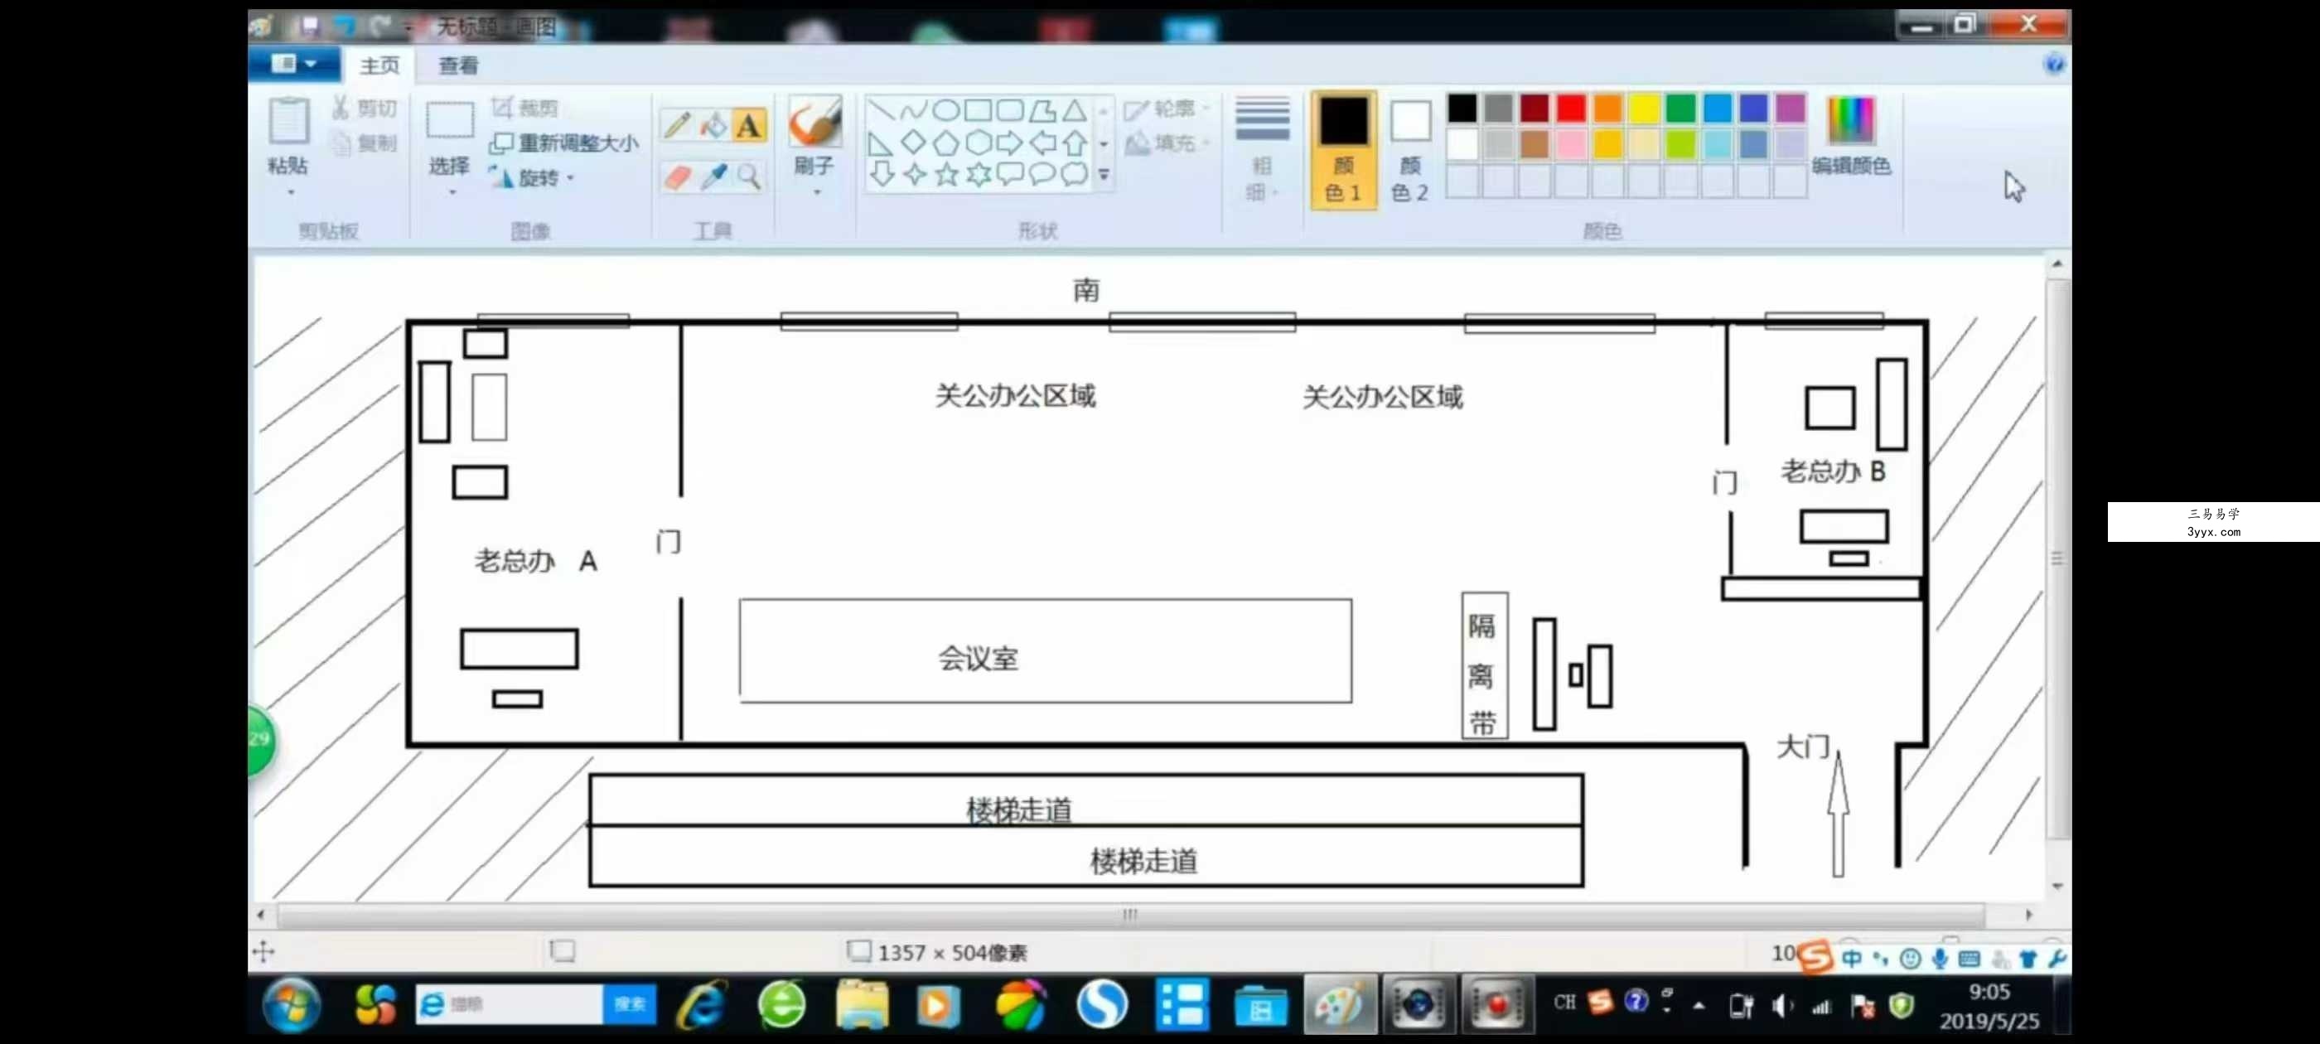The image size is (2320, 1044).
Task: Switch to the View (查看) tab
Action: [x=458, y=65]
